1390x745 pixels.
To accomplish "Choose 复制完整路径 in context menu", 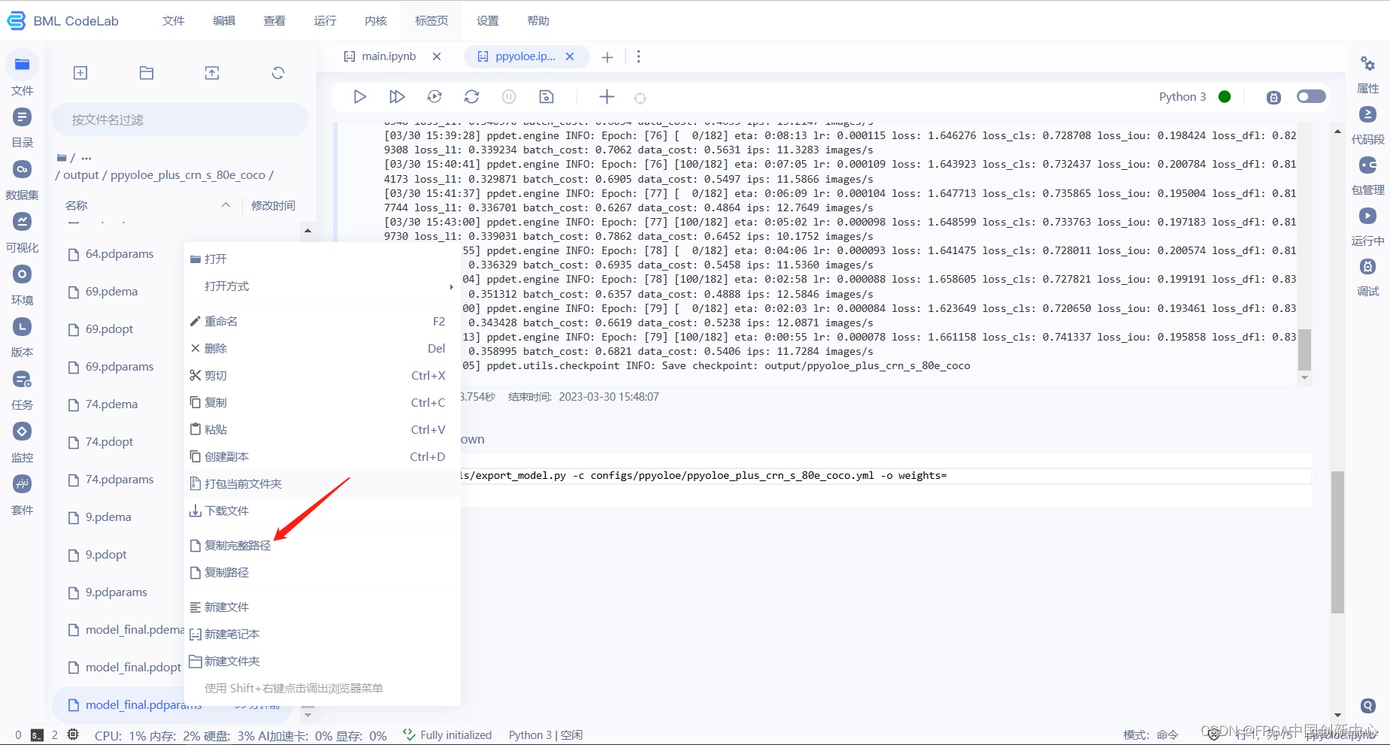I will 322,545.
